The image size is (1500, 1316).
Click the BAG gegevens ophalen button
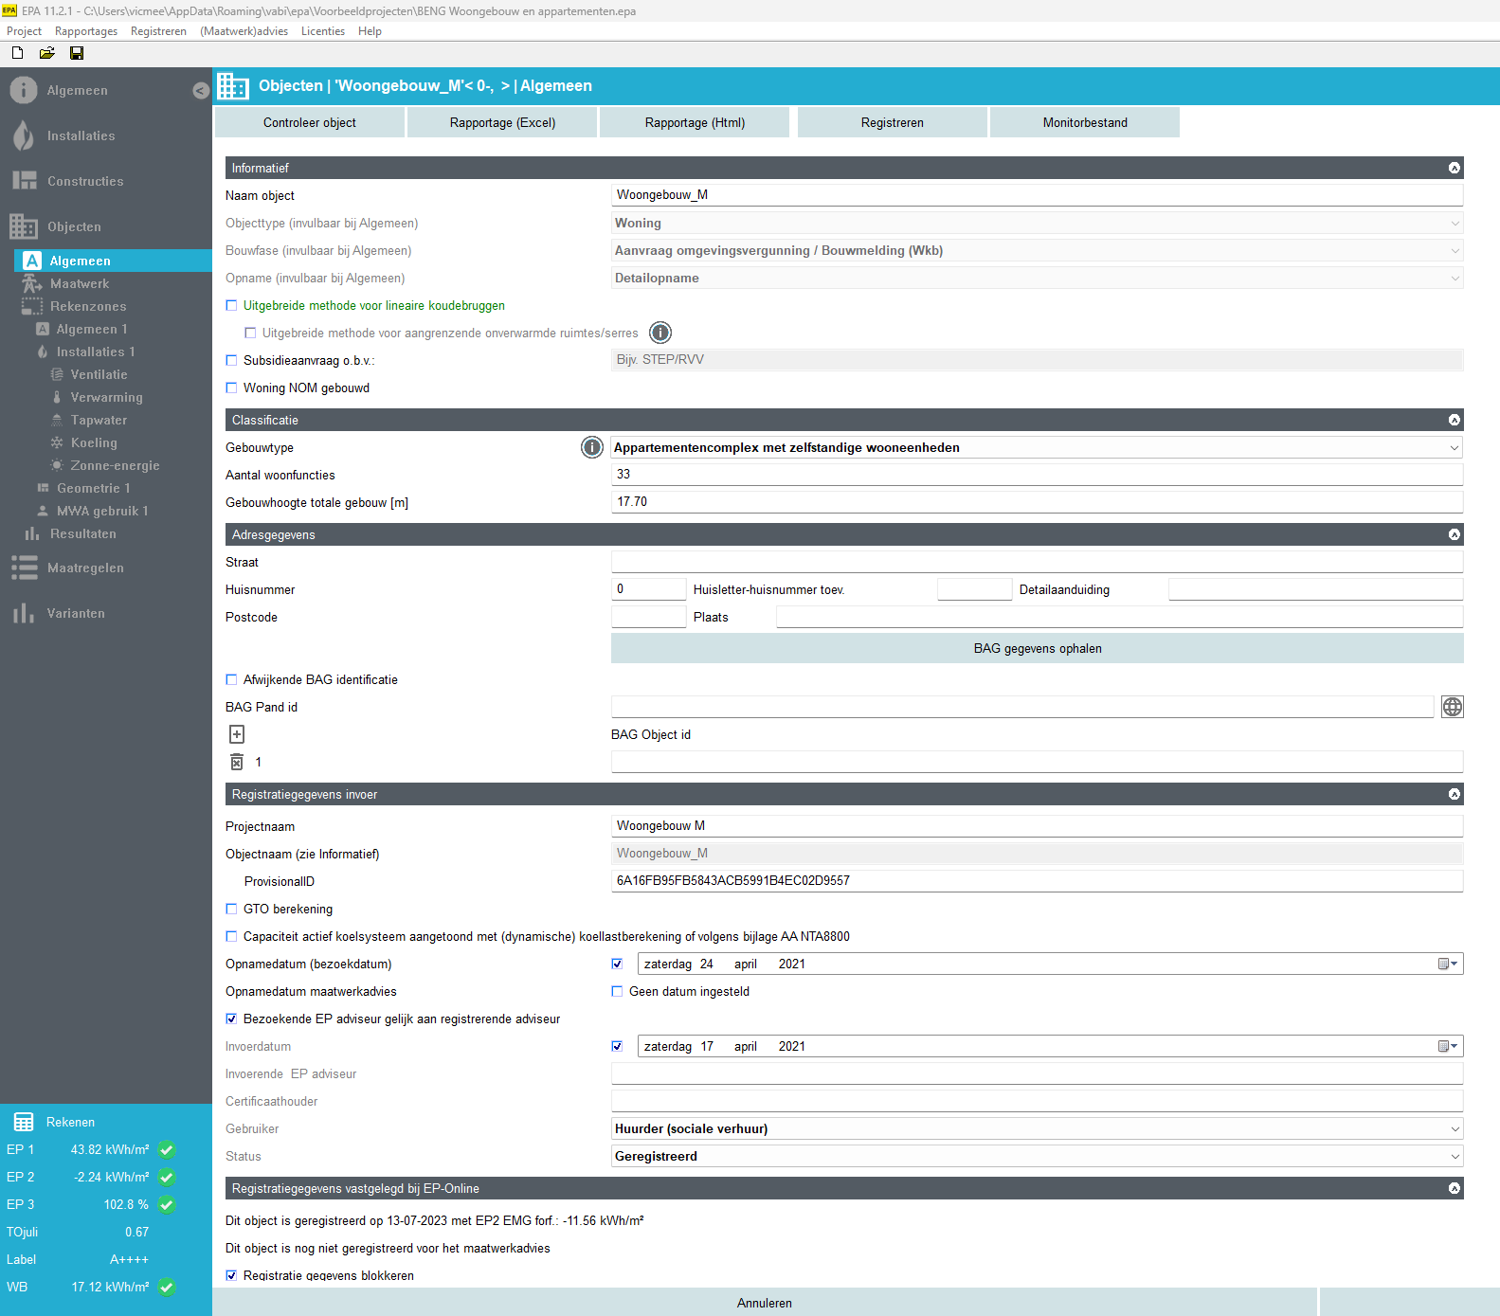1037,648
